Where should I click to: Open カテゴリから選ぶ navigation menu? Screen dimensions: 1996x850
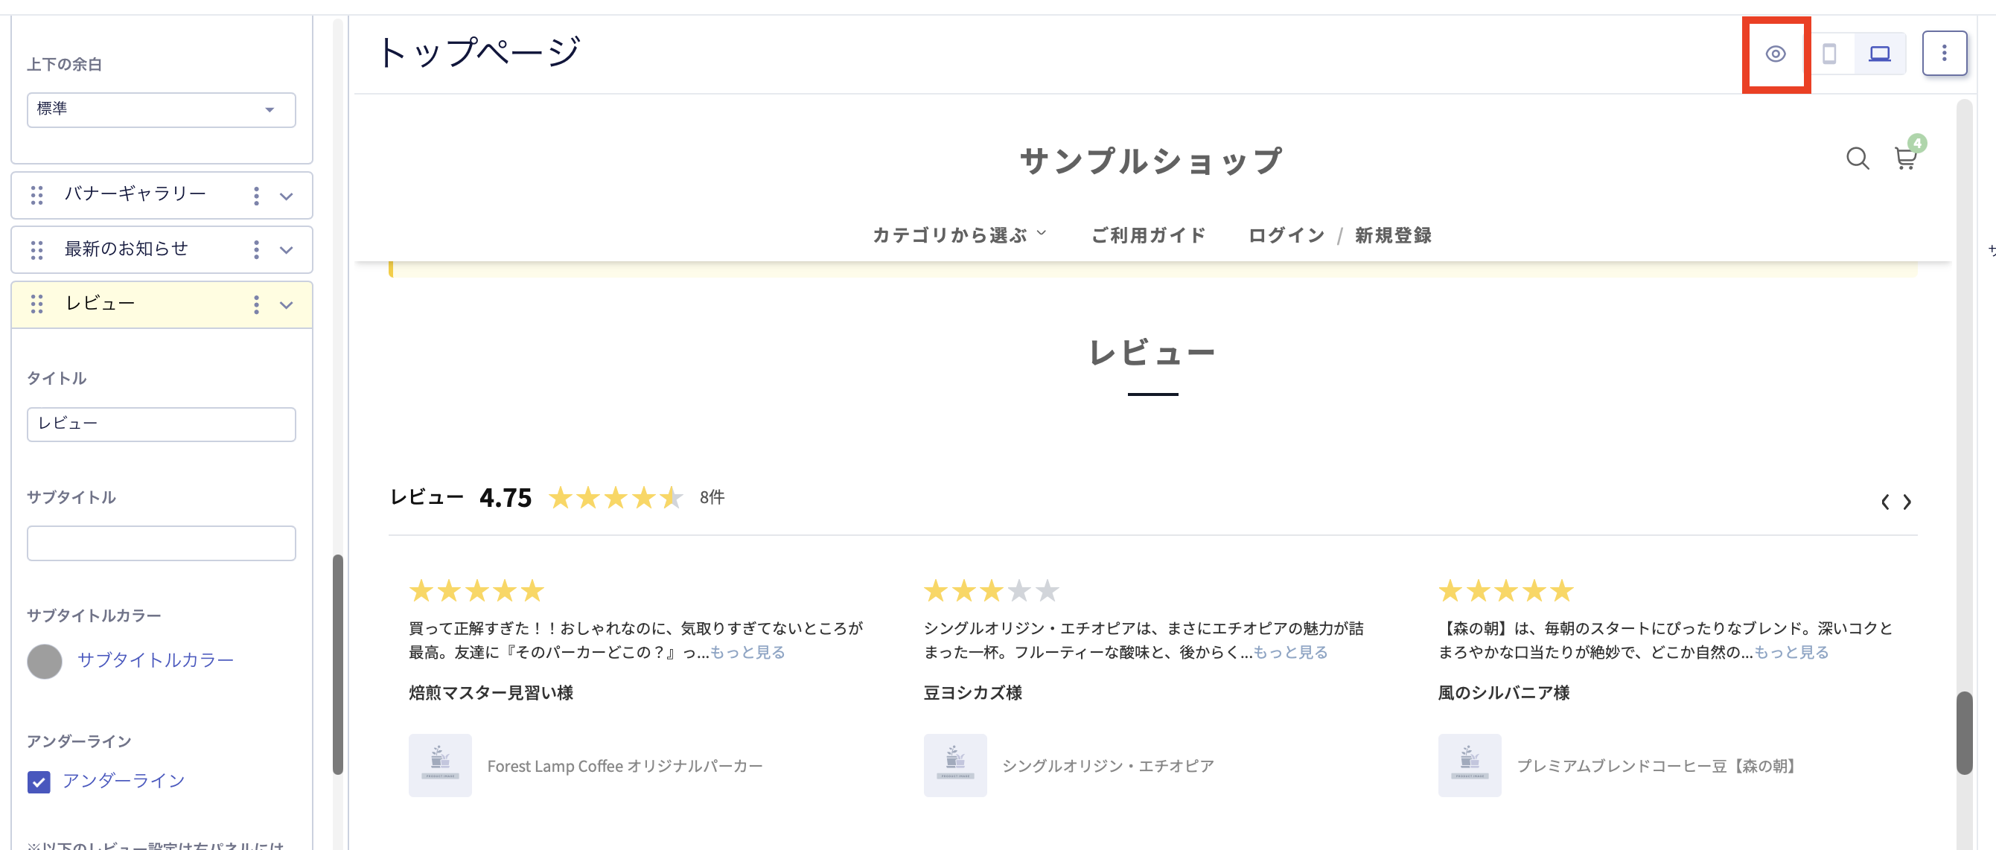pyautogui.click(x=958, y=234)
